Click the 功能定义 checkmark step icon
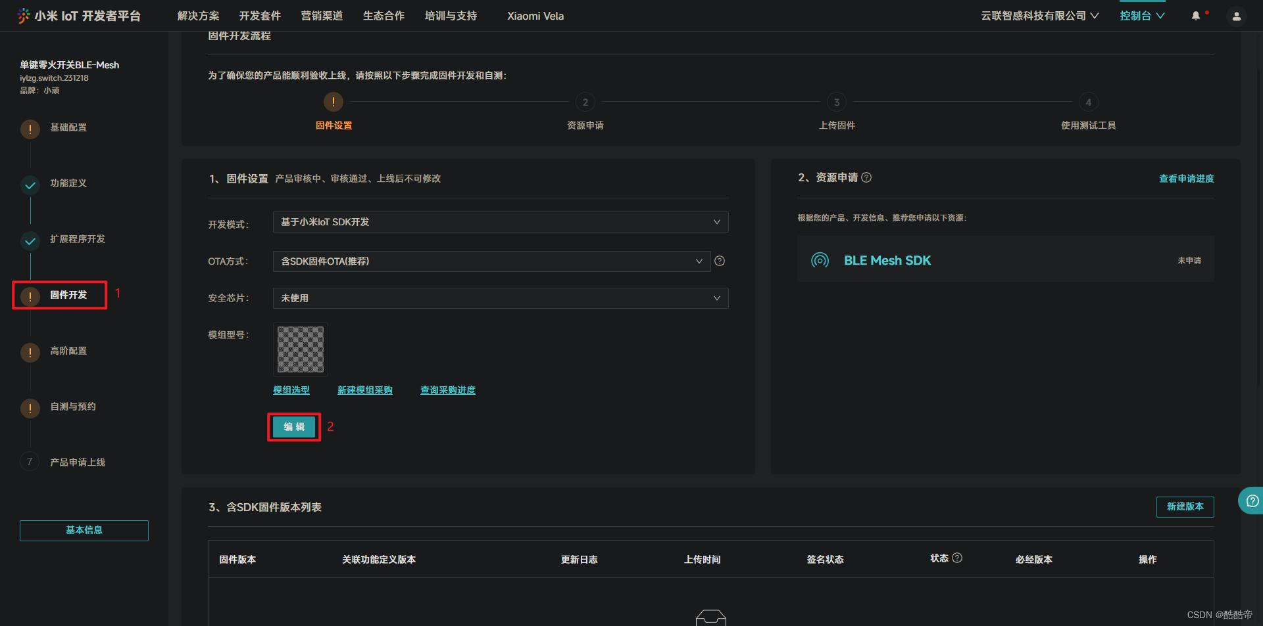The image size is (1263, 626). [x=30, y=185]
